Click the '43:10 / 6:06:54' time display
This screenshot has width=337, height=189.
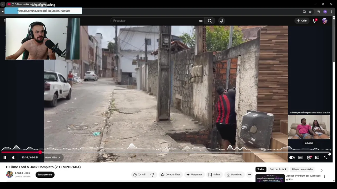[30, 157]
